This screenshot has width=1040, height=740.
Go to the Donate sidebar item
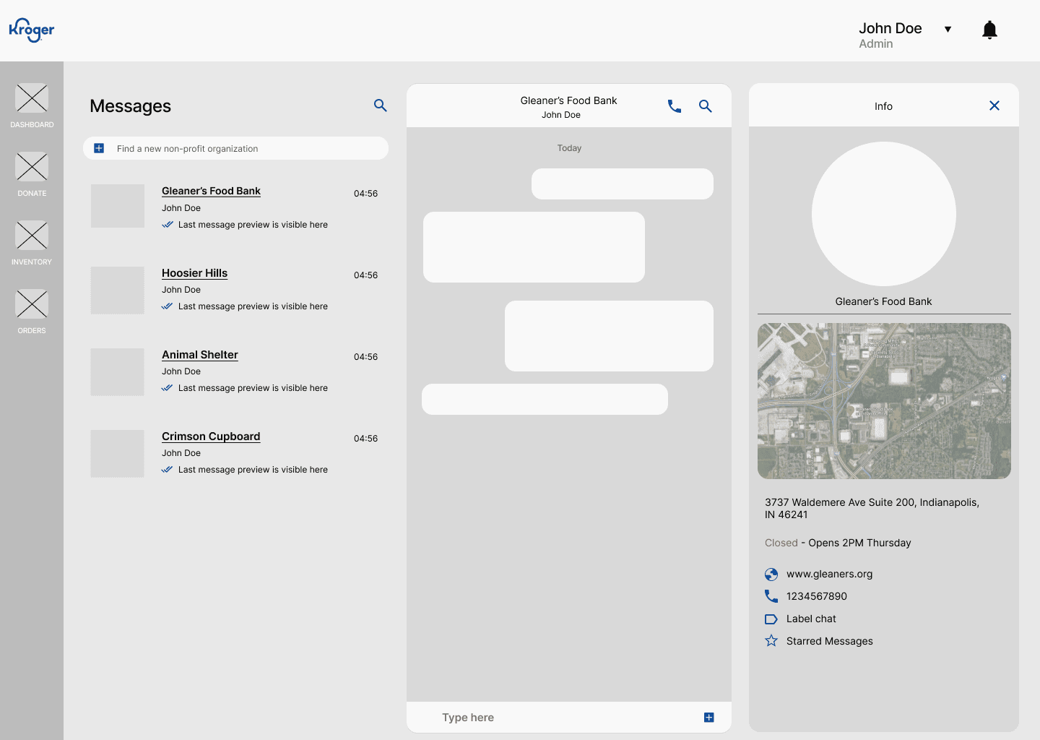click(32, 174)
